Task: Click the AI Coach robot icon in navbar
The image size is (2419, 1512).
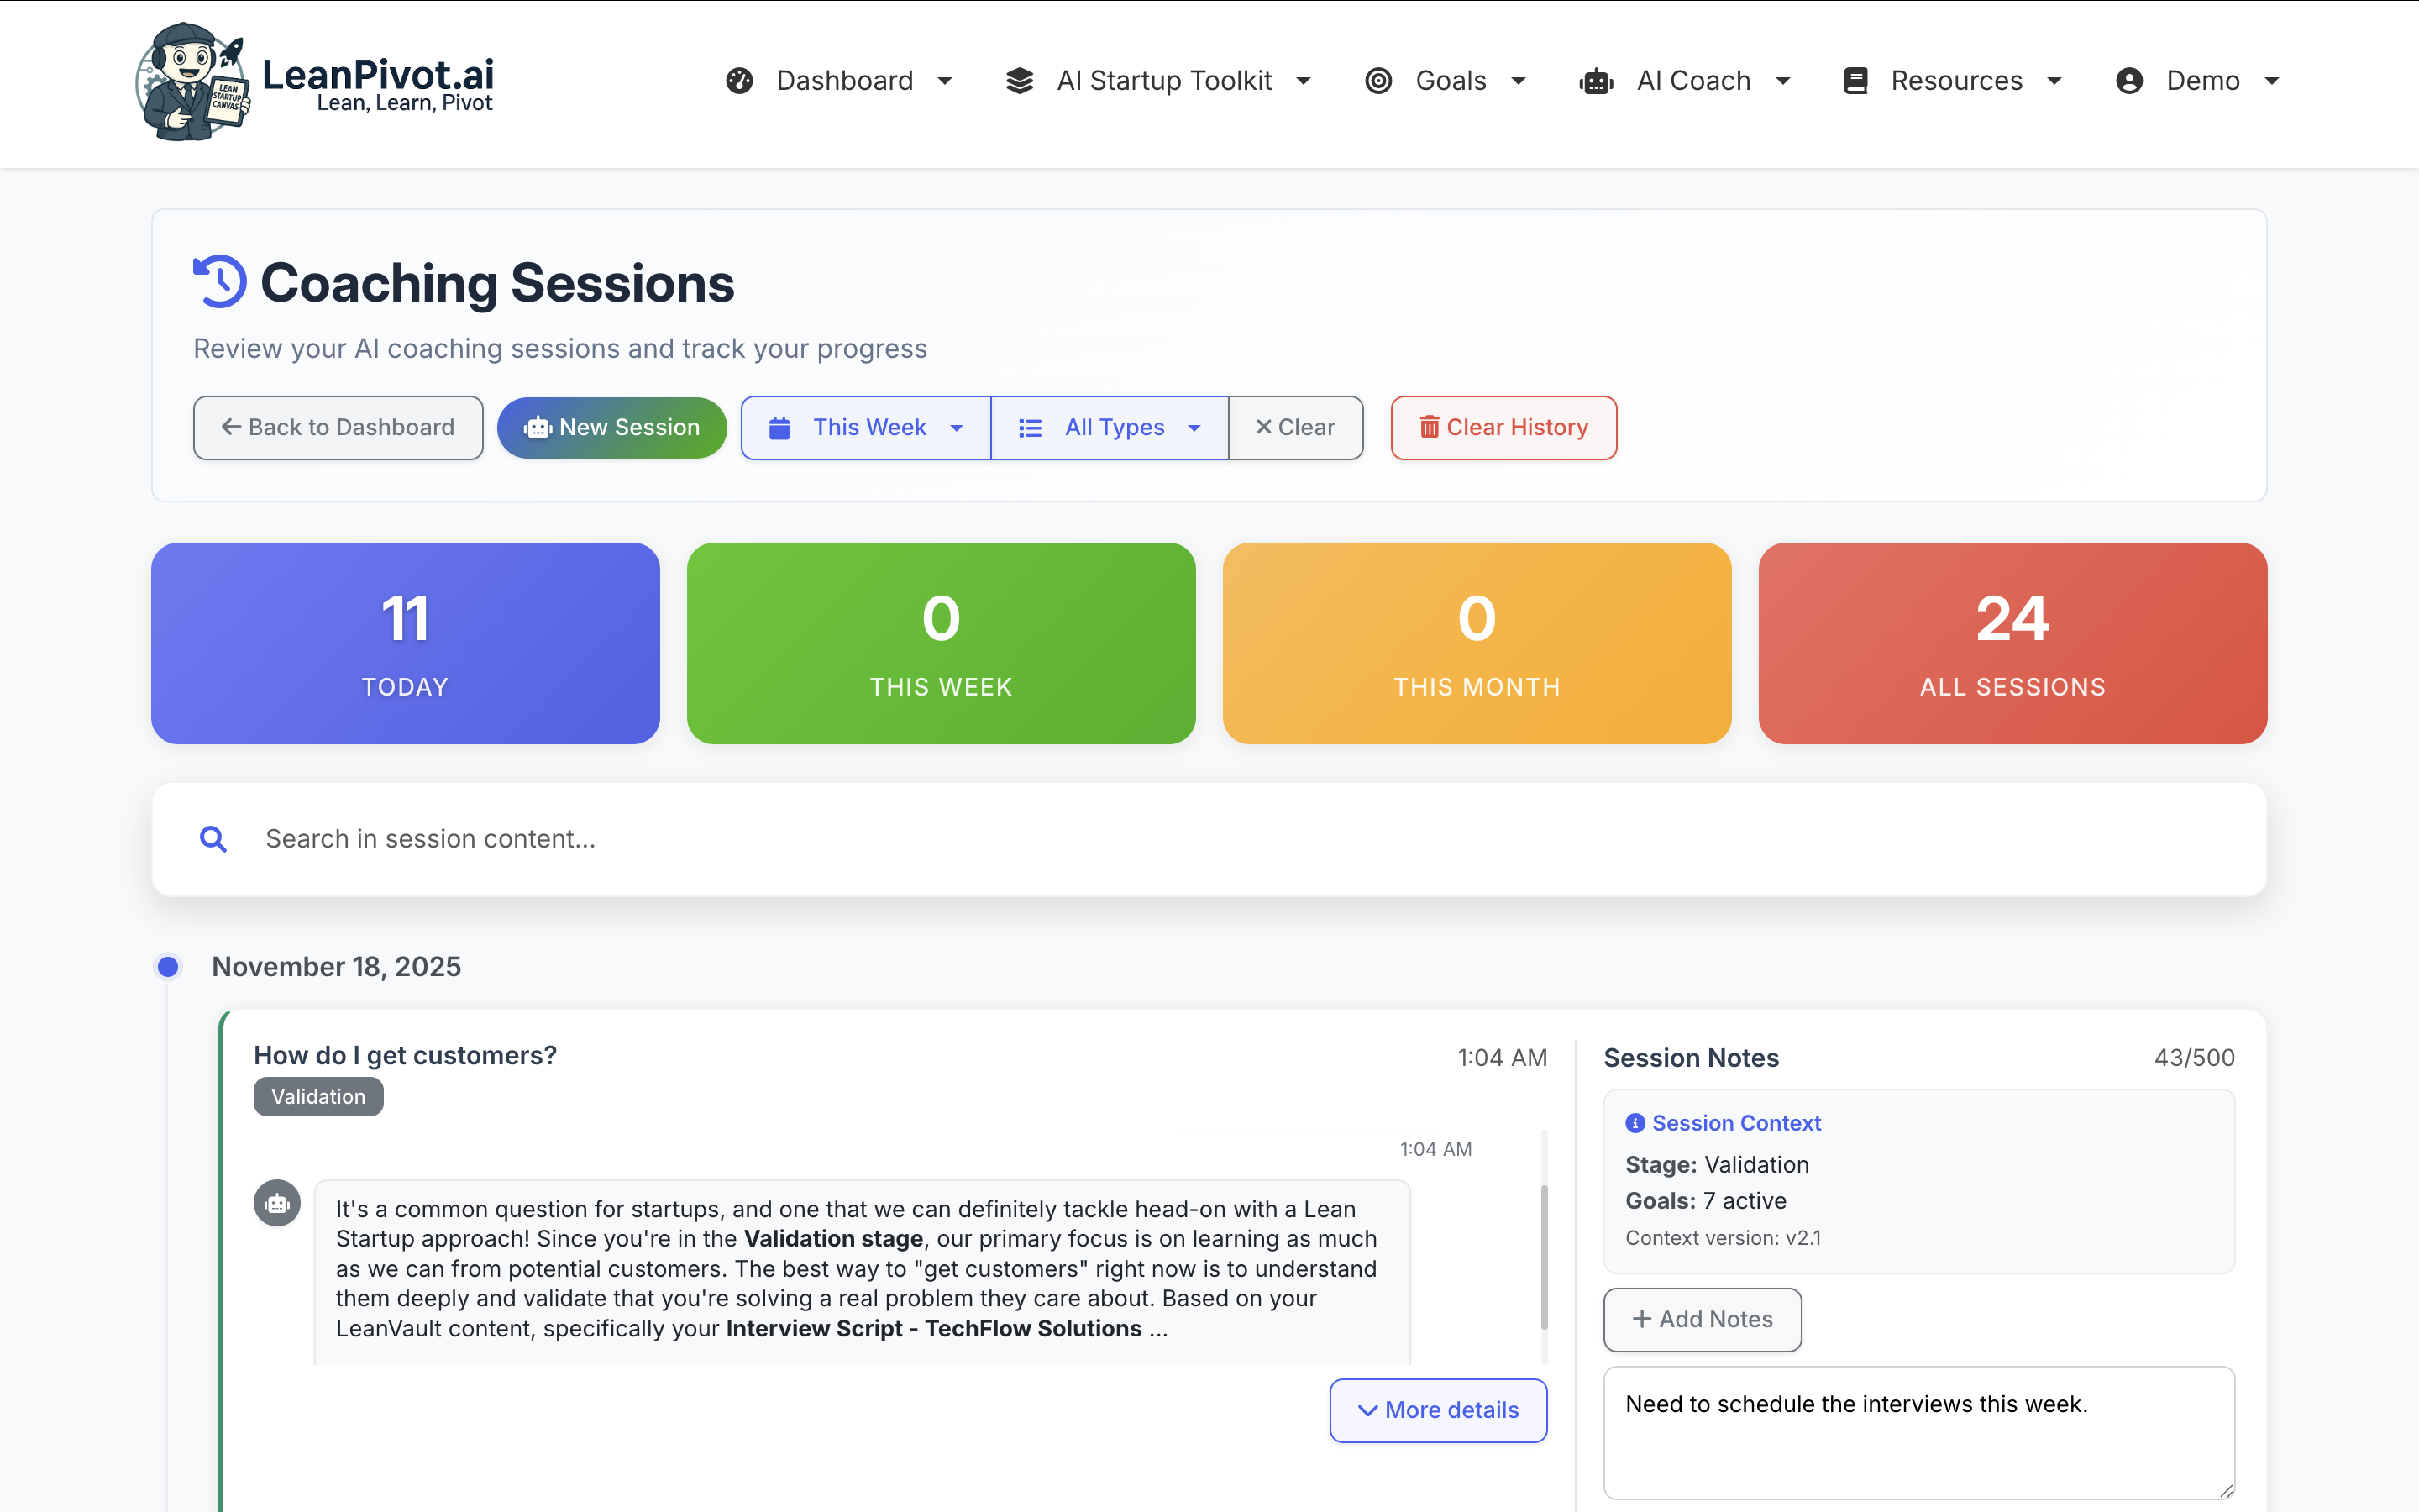Action: tap(1597, 81)
